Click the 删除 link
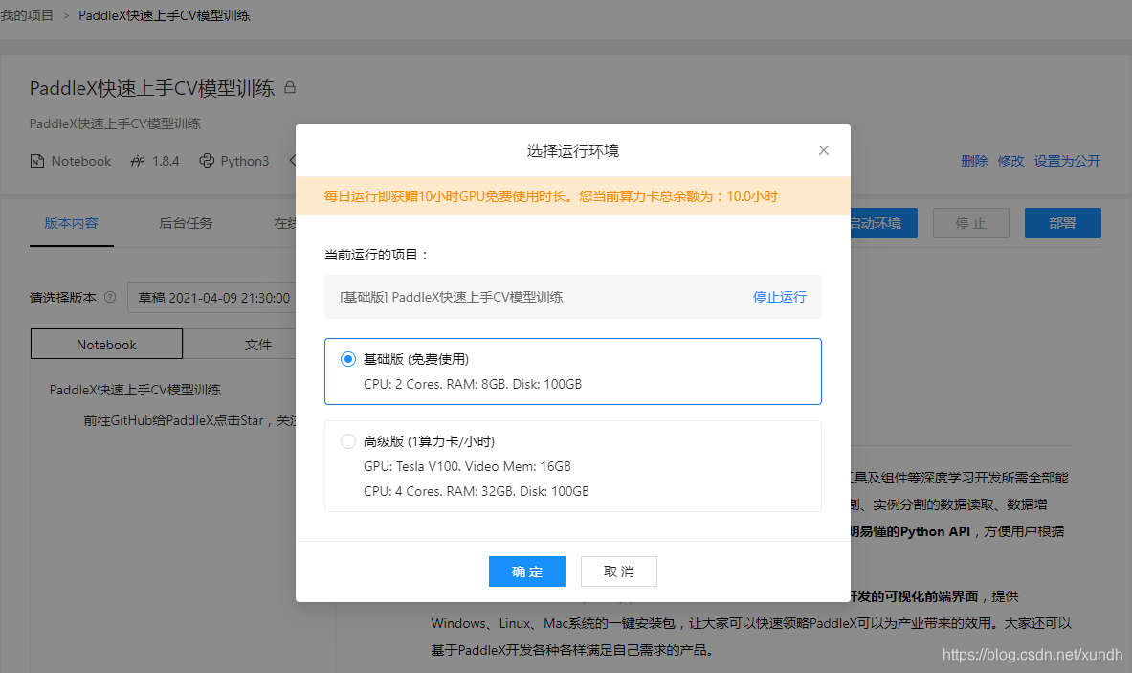Image resolution: width=1132 pixels, height=673 pixels. [974, 160]
